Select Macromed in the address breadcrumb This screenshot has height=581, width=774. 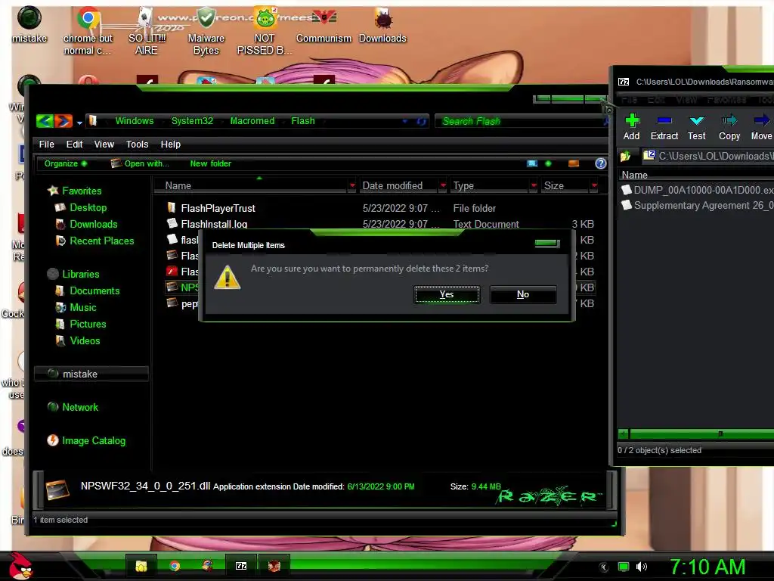click(252, 120)
